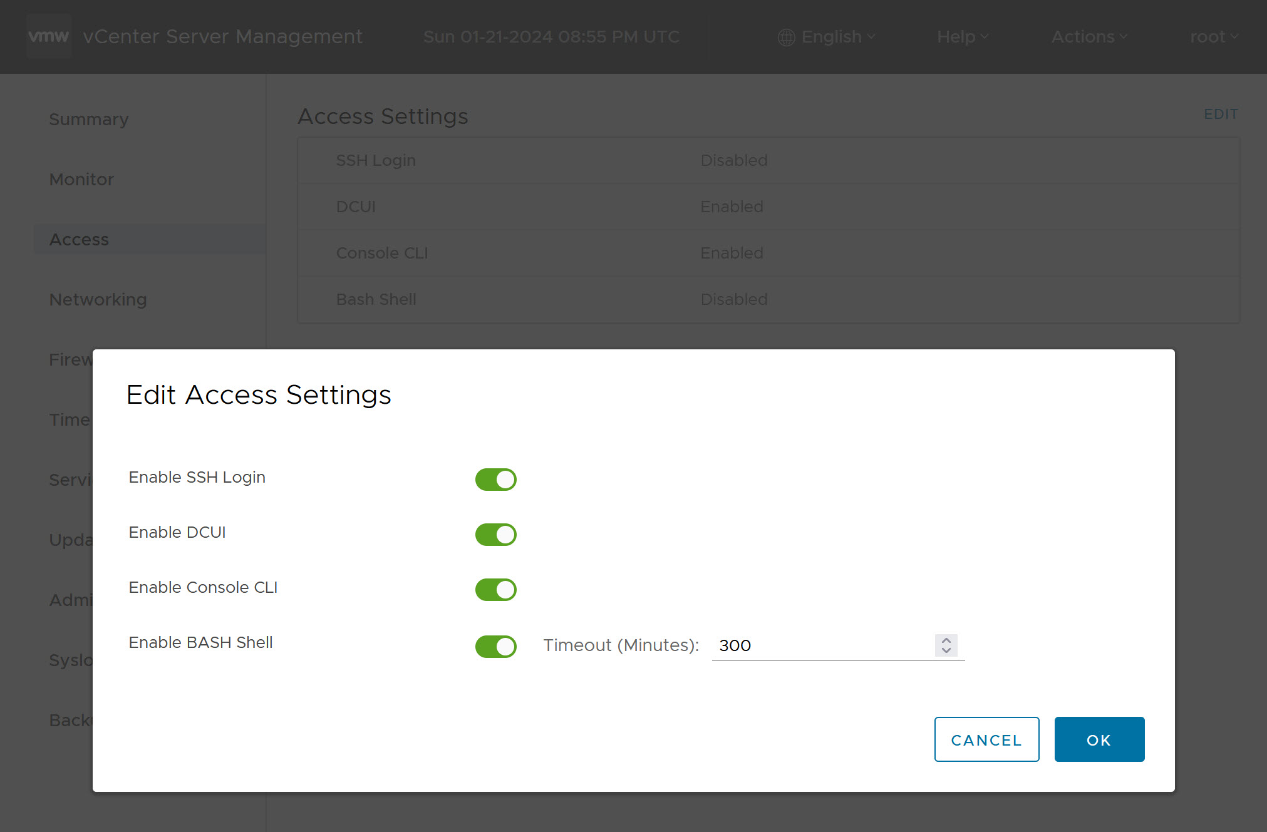The height and width of the screenshot is (832, 1267).
Task: Go to the Access section
Action: 78,239
